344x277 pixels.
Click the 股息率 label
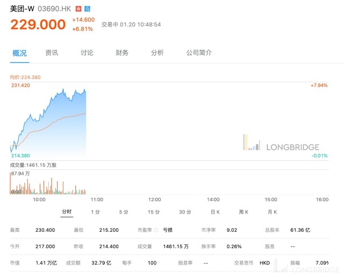point(185,263)
